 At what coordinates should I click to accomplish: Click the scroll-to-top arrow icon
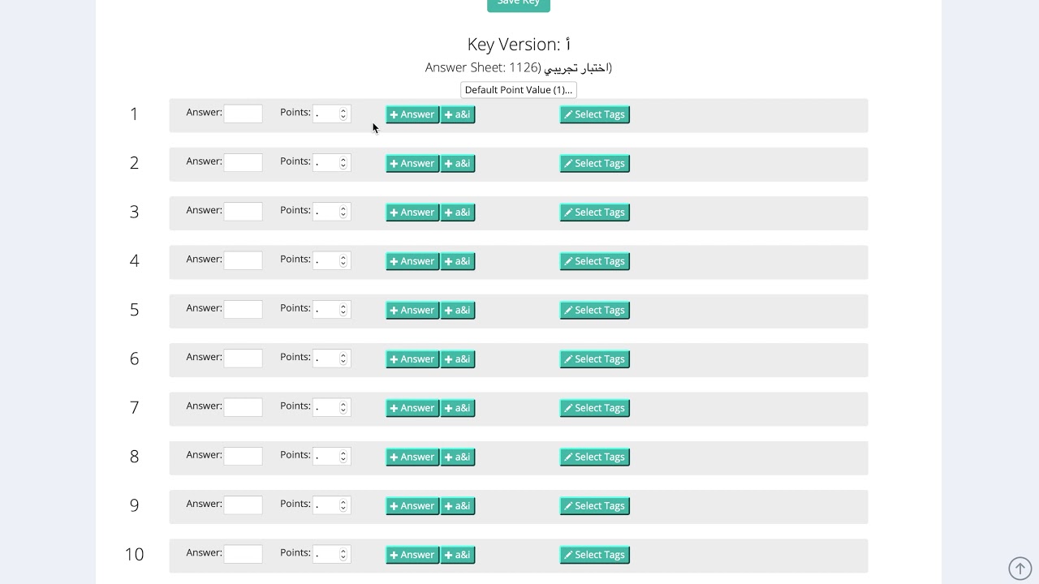tap(1020, 568)
